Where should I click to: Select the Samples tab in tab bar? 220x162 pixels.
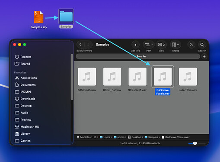[x=138, y=56]
